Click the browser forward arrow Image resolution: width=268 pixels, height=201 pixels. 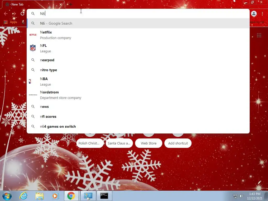[14, 14]
